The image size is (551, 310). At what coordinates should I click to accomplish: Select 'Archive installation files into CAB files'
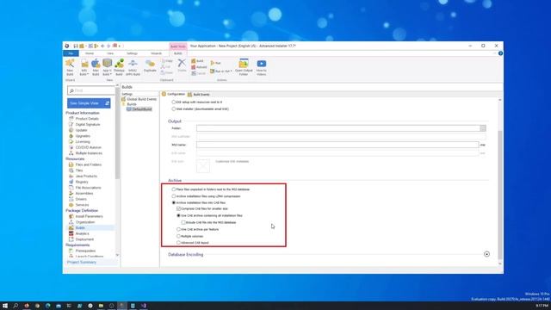(174, 203)
